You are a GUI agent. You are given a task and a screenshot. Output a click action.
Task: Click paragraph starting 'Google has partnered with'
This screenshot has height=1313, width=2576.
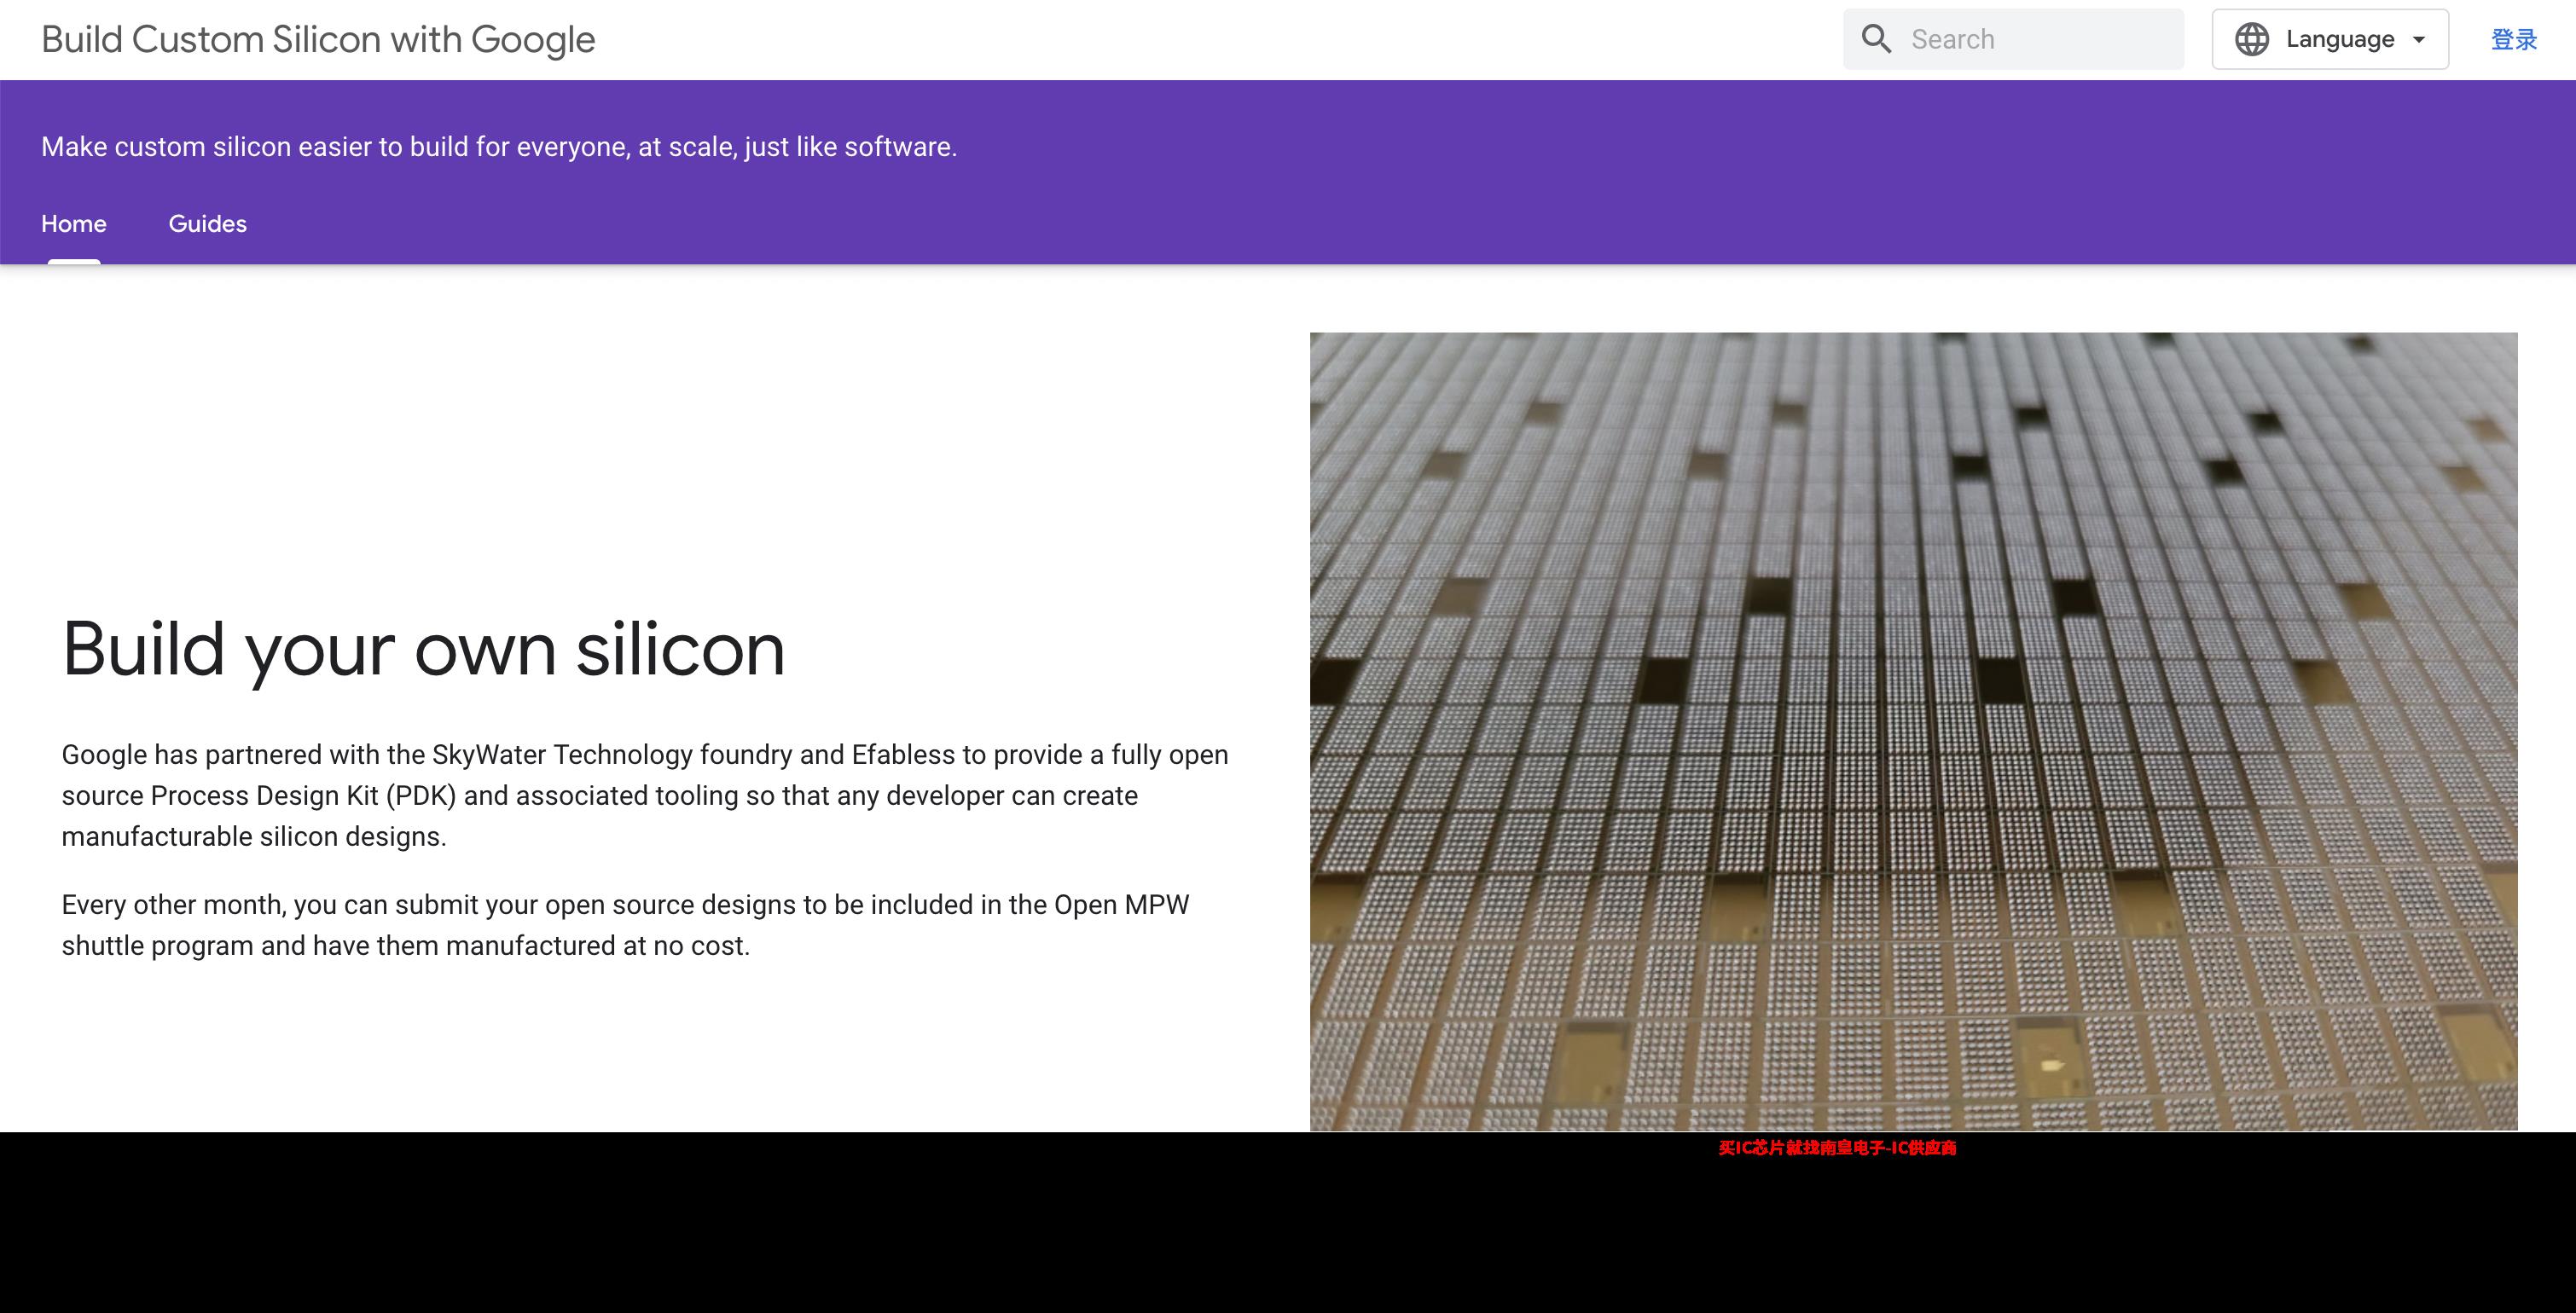(x=645, y=795)
